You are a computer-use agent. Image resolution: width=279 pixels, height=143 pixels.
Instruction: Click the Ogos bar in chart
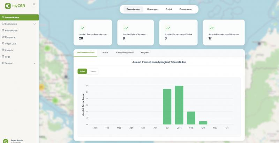click(x=179, y=105)
